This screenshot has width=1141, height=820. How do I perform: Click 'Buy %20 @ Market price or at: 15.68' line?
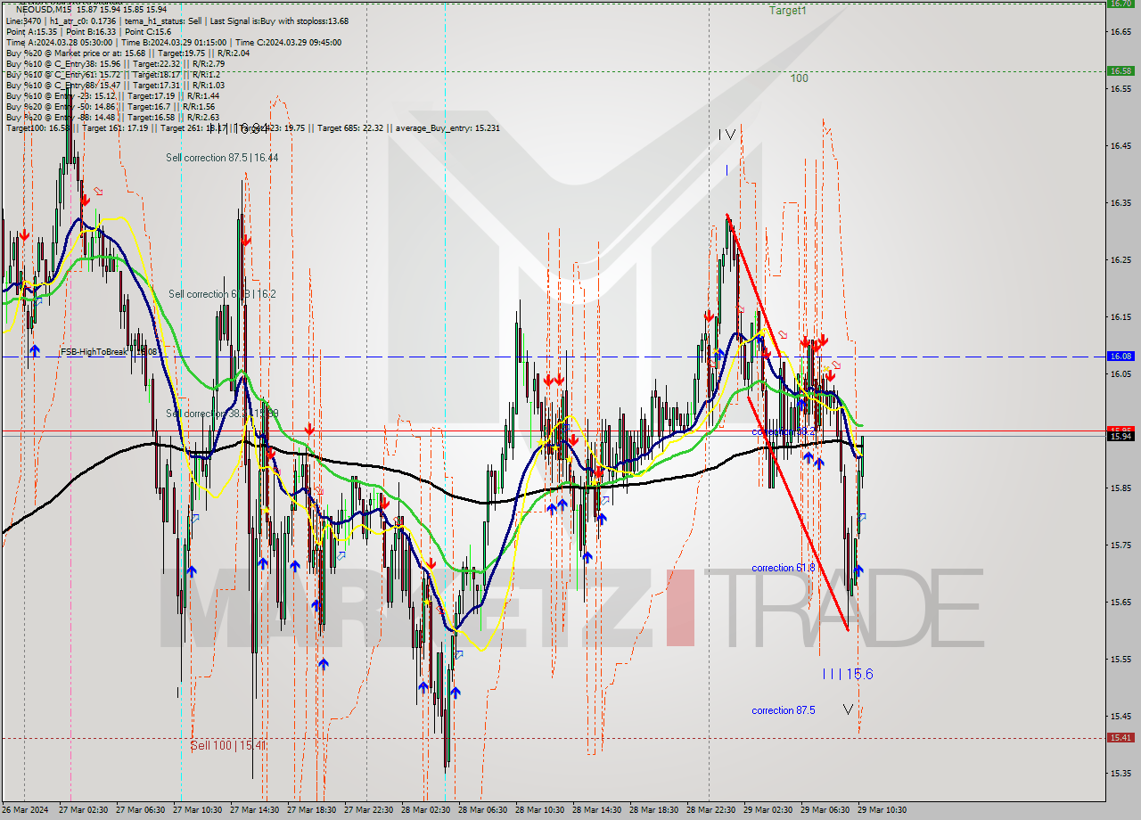coord(127,53)
